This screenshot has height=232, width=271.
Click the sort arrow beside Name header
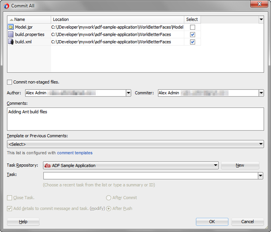pos(11,20)
